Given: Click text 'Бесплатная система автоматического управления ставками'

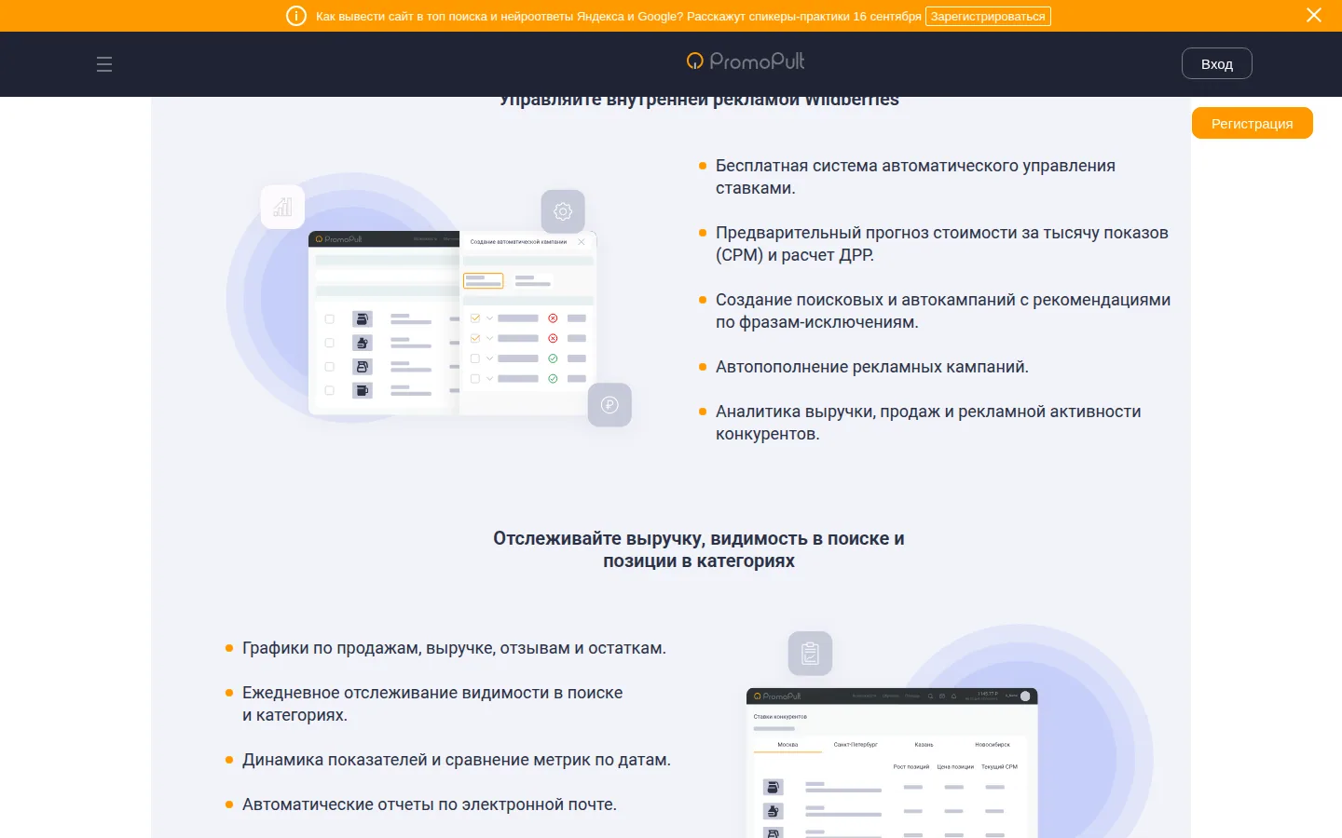Looking at the screenshot, I should (915, 177).
